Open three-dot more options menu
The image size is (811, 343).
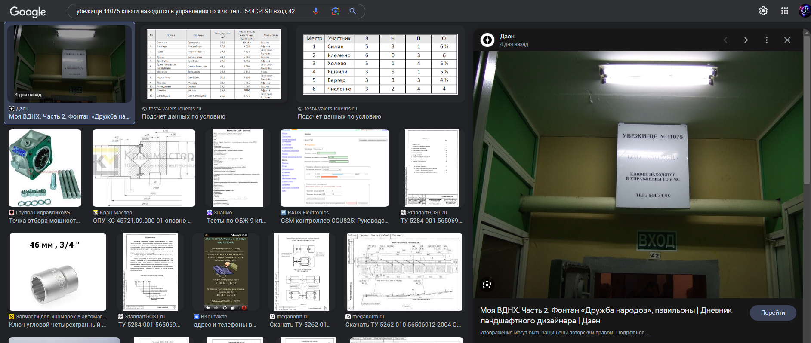point(766,40)
